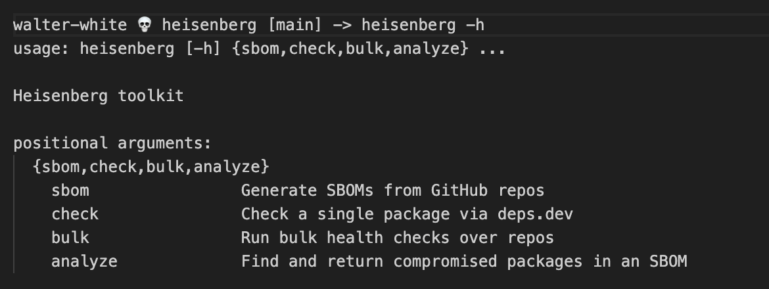Click the walter-white username in the prompt
769x289 pixels.
pyautogui.click(x=70, y=25)
